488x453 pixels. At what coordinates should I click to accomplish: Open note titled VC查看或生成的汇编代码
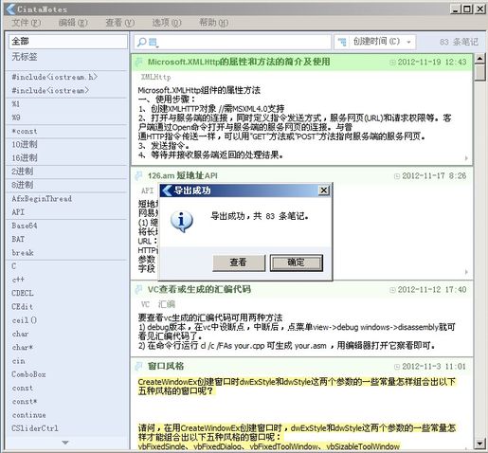click(199, 289)
